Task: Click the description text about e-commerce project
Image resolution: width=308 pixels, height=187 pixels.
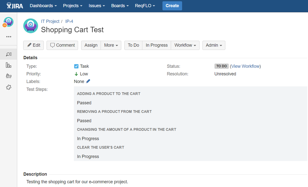Action: [77, 182]
